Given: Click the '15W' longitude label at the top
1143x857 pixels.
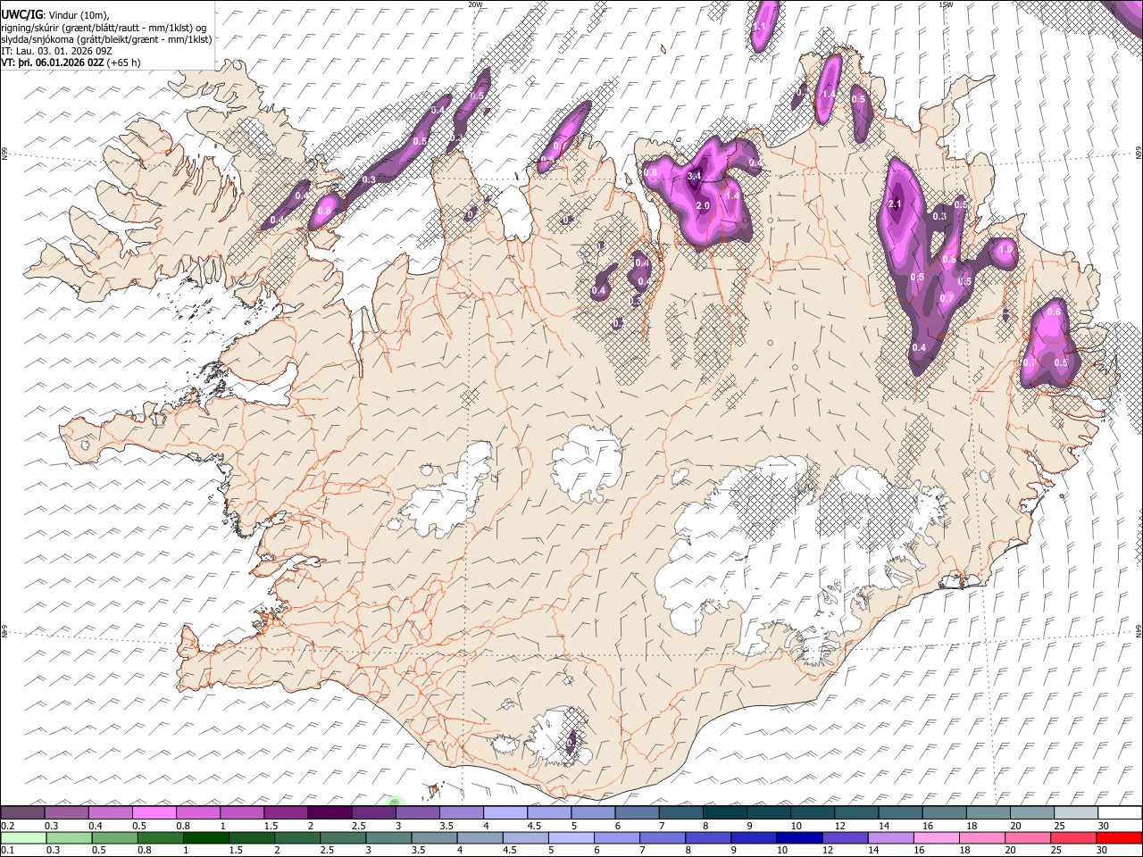Looking at the screenshot, I should (x=946, y=4).
